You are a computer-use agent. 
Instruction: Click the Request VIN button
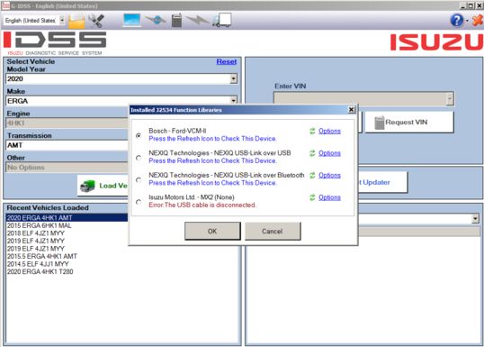click(x=409, y=123)
